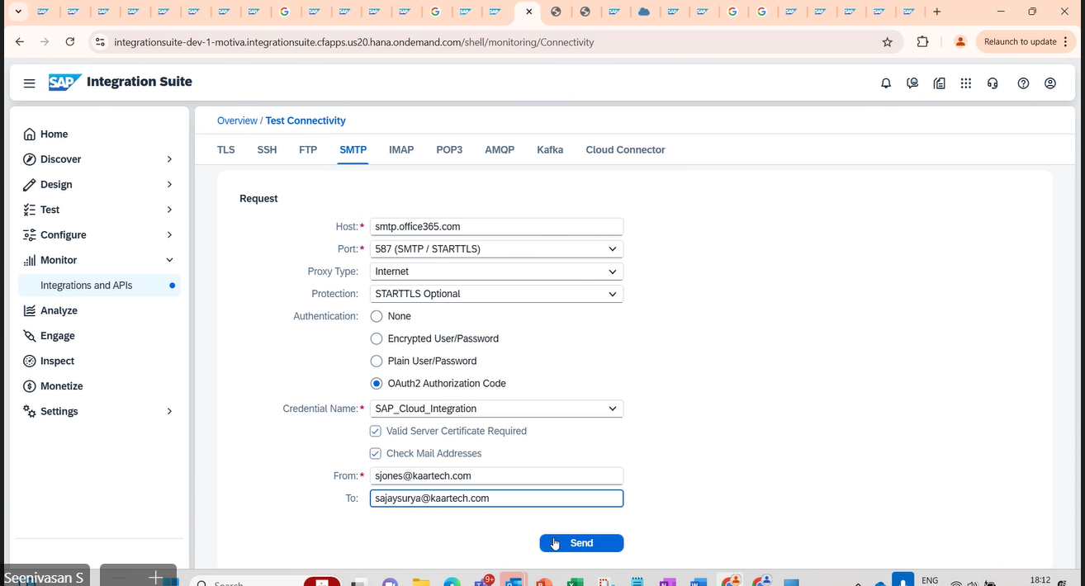Open the Chrome profile avatar icon
Image resolution: width=1085 pixels, height=586 pixels.
960,42
